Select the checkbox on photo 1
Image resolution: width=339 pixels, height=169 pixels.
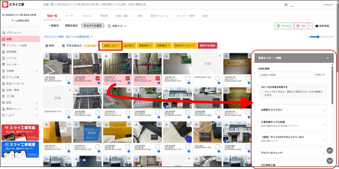pyautogui.click(x=68, y=78)
